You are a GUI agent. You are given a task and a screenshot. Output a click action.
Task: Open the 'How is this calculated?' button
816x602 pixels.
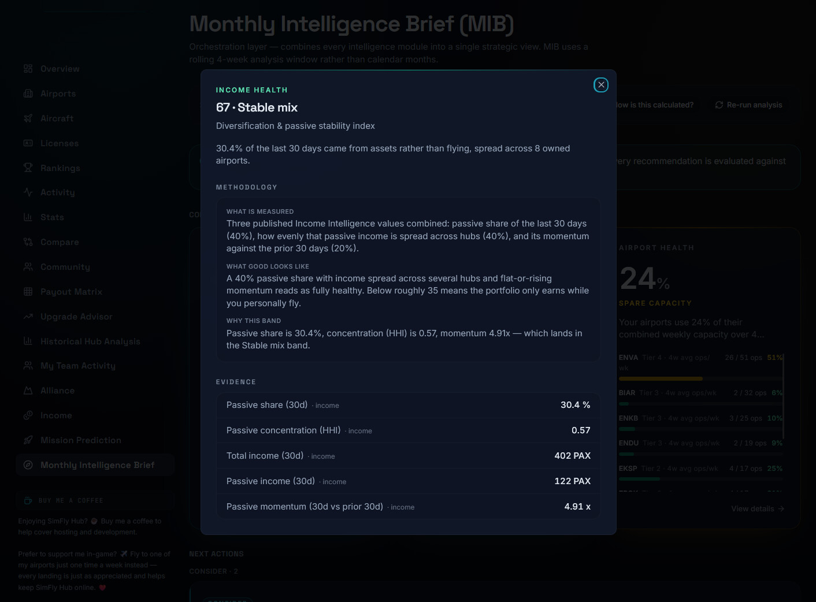[654, 105]
